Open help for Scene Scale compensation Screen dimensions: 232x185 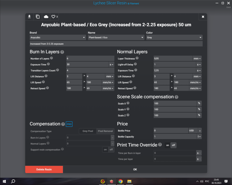click(177, 97)
